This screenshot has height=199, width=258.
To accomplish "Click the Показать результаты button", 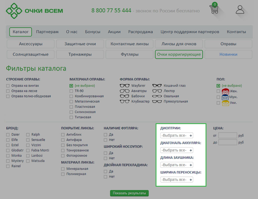I will pos(129,193).
